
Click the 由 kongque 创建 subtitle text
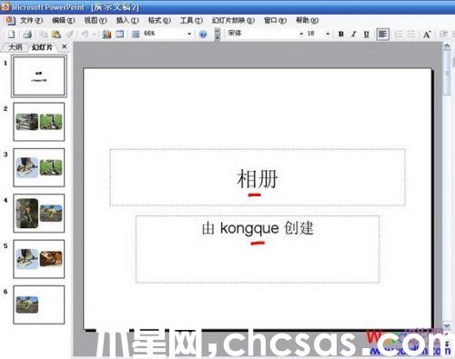258,228
